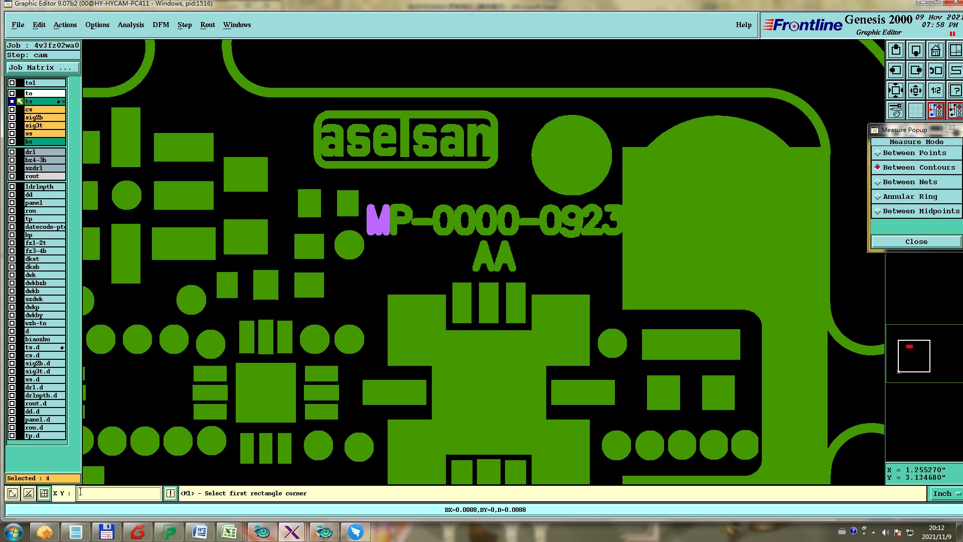Click the previous view undo-zoom icon
963x542 pixels.
(x=936, y=70)
